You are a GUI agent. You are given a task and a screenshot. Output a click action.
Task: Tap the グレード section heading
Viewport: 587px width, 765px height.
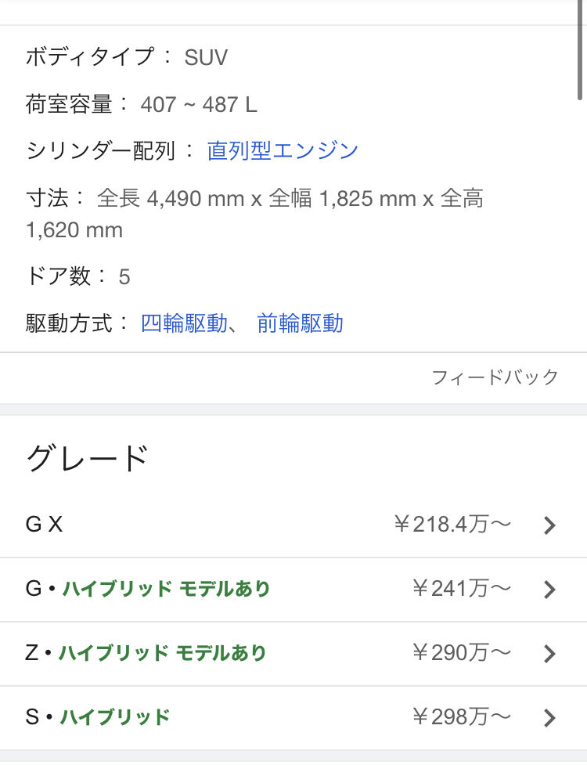[88, 459]
